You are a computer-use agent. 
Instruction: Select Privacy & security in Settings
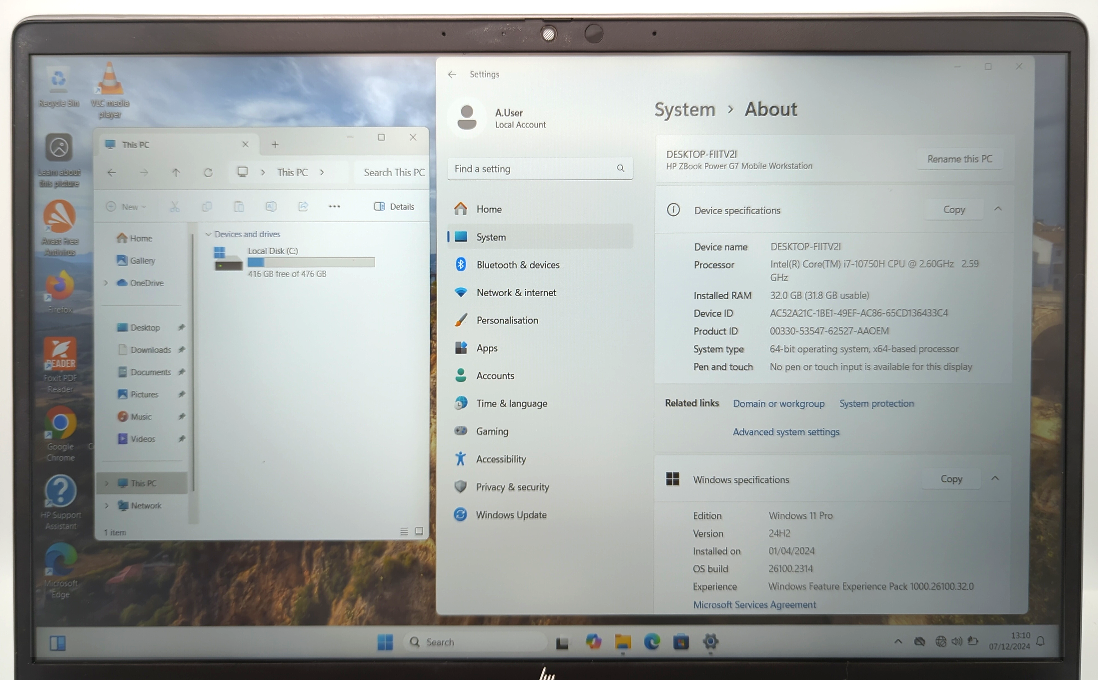click(540, 487)
